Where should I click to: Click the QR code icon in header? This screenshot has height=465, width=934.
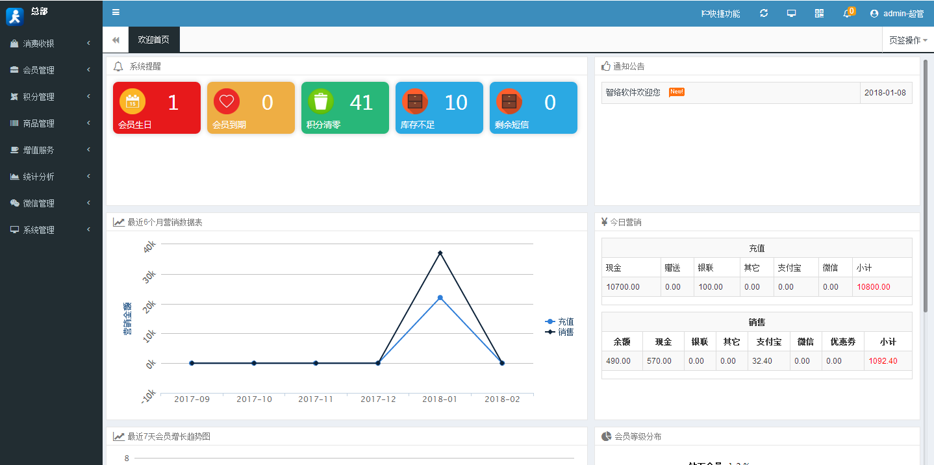tap(819, 13)
